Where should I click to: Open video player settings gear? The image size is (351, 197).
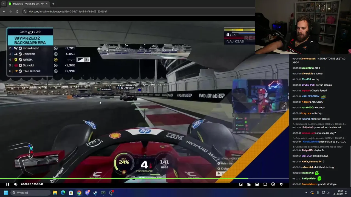point(281,184)
